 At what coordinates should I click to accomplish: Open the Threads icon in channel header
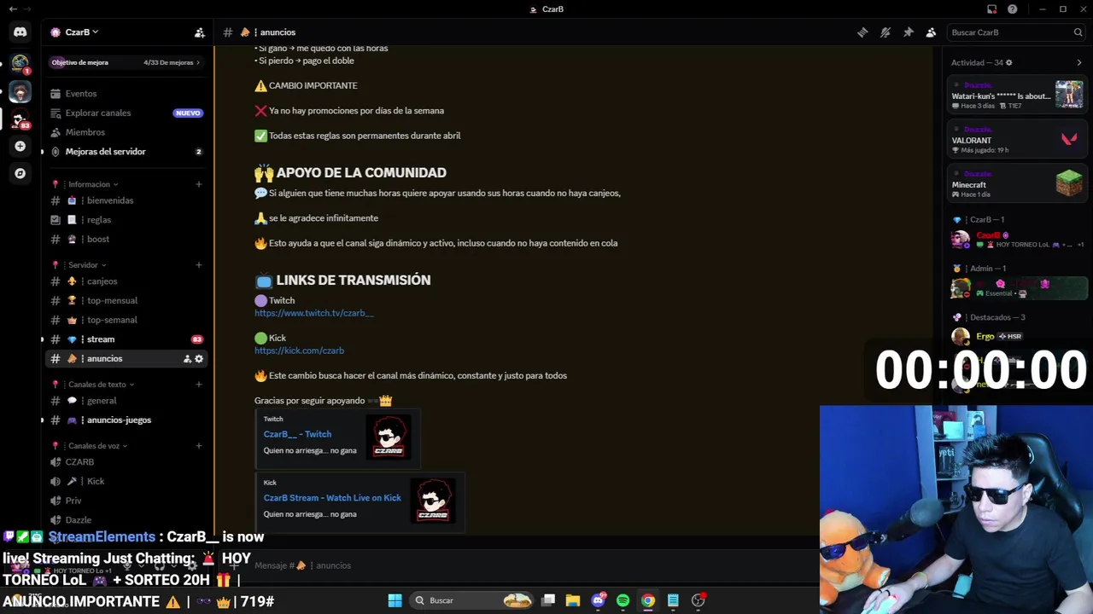click(x=862, y=32)
